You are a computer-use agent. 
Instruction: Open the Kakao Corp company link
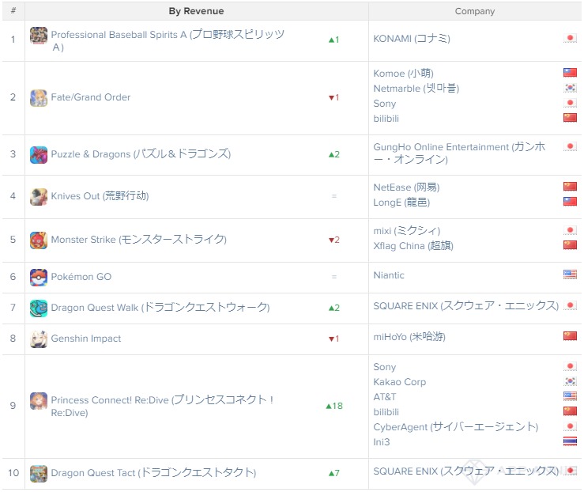click(x=400, y=382)
